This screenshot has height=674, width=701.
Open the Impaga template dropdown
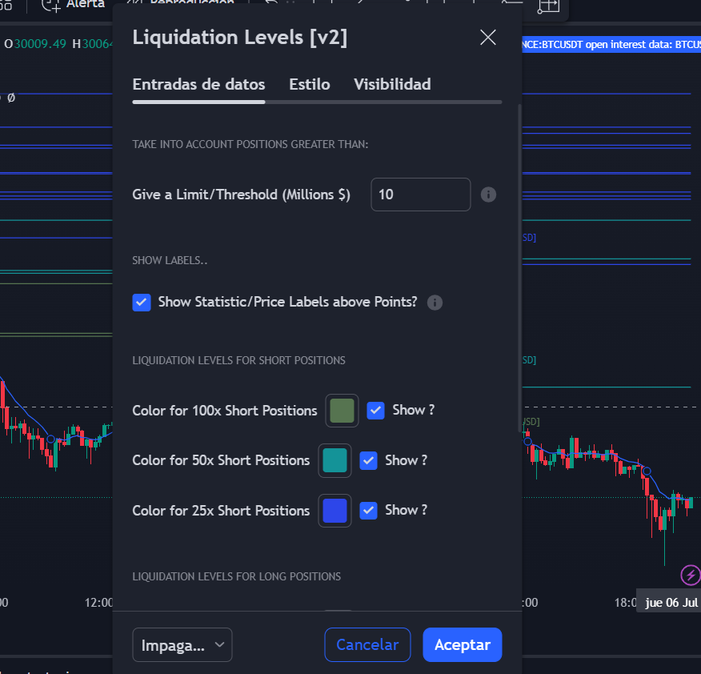point(182,644)
